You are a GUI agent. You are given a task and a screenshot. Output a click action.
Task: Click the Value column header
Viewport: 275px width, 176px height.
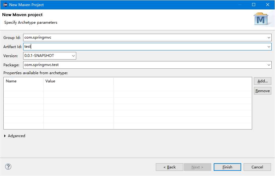[79, 81]
